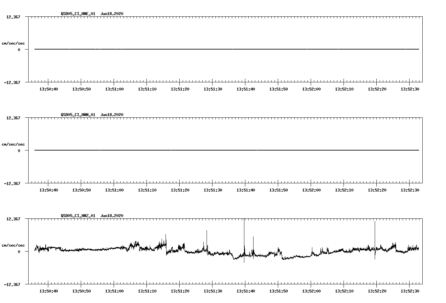Click the 13:52:20 time label under the HNN plot
Screen dimensions: 446x303
pyautogui.click(x=377, y=190)
